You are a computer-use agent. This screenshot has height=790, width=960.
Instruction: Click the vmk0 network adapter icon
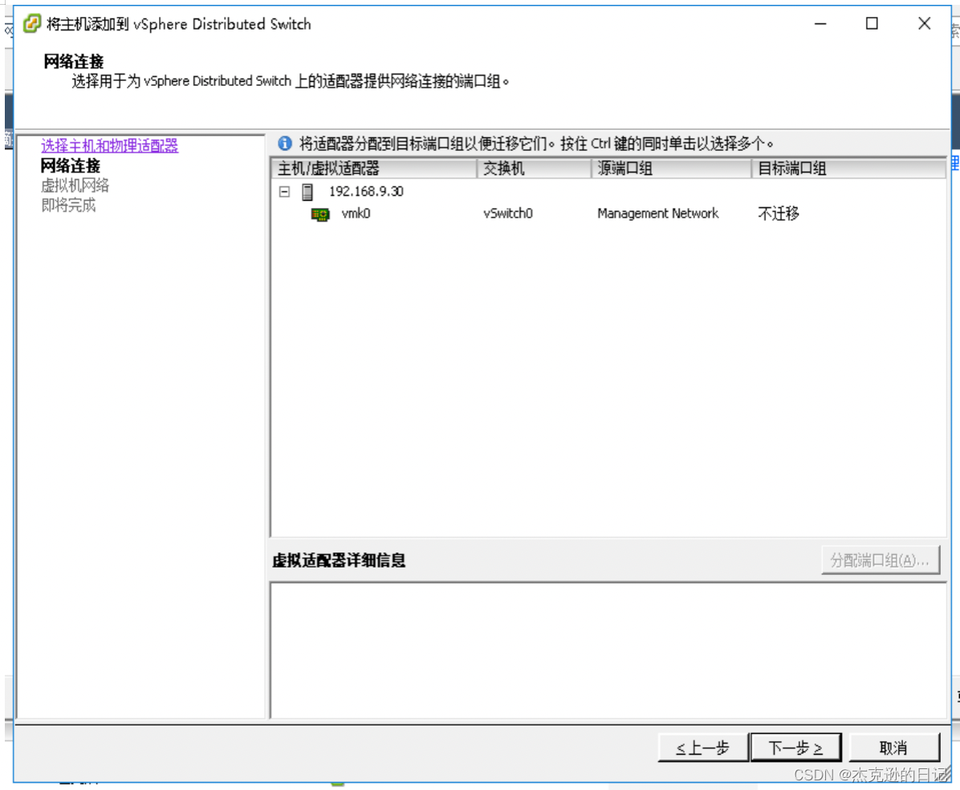click(320, 214)
